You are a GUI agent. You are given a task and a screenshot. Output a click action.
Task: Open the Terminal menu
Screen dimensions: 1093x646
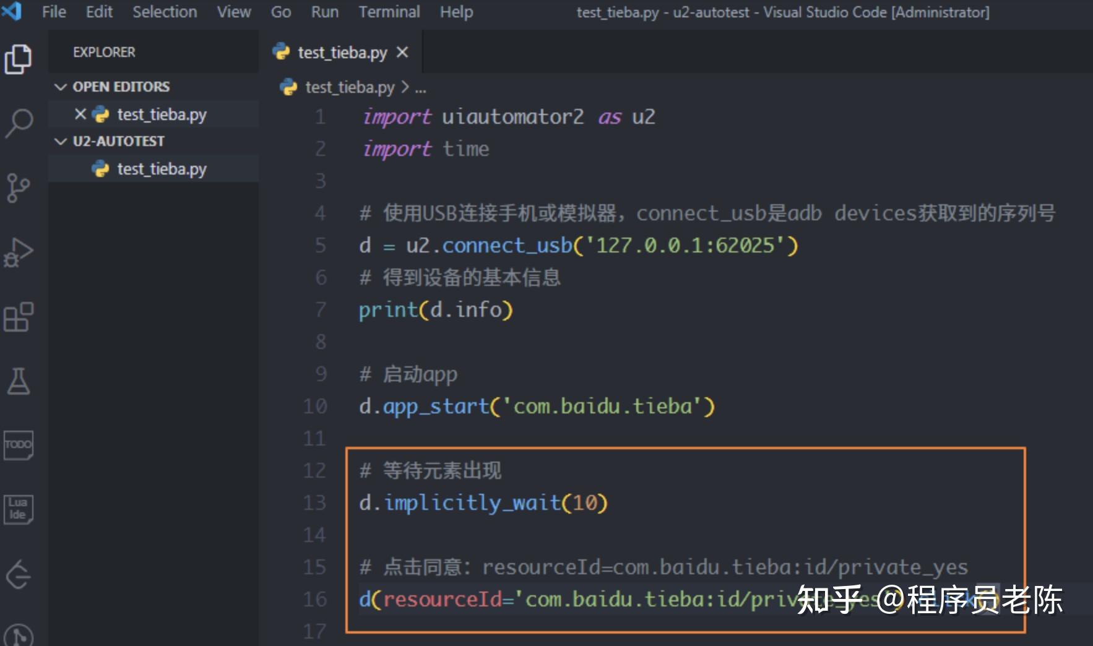click(x=389, y=11)
